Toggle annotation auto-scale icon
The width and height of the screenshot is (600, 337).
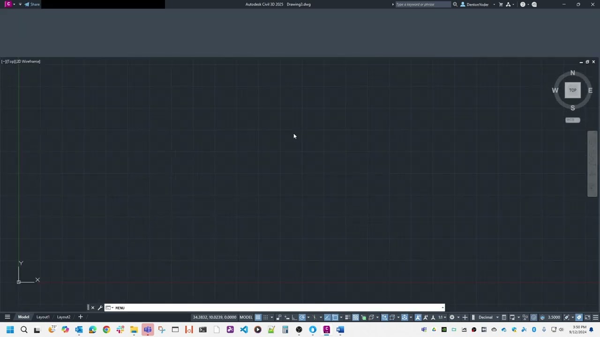pyautogui.click(x=426, y=317)
